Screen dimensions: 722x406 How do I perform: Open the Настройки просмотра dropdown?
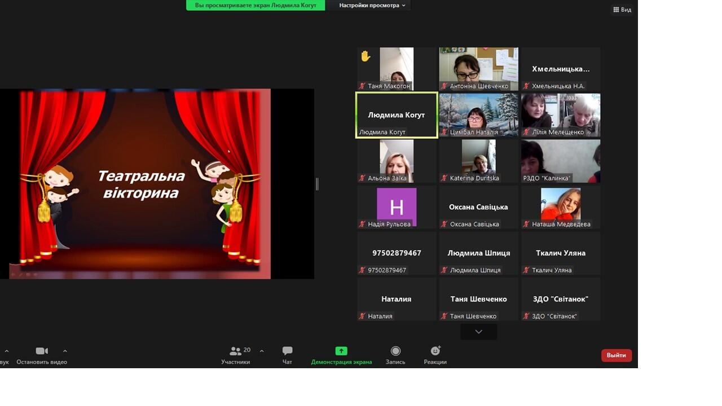372,5
